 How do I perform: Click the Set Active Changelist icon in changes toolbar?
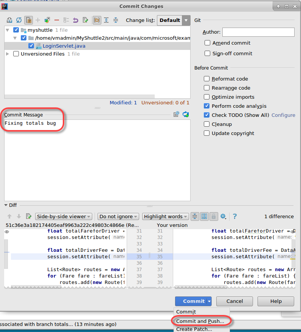pyautogui.click(x=66, y=20)
